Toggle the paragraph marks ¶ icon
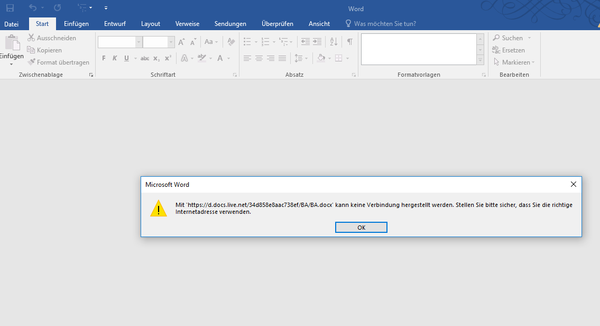The image size is (600, 326). [350, 42]
